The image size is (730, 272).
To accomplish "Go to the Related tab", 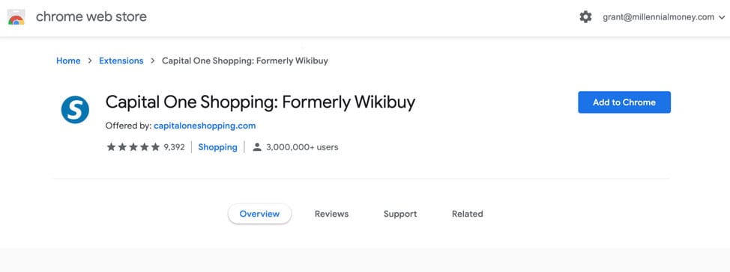I will (468, 214).
